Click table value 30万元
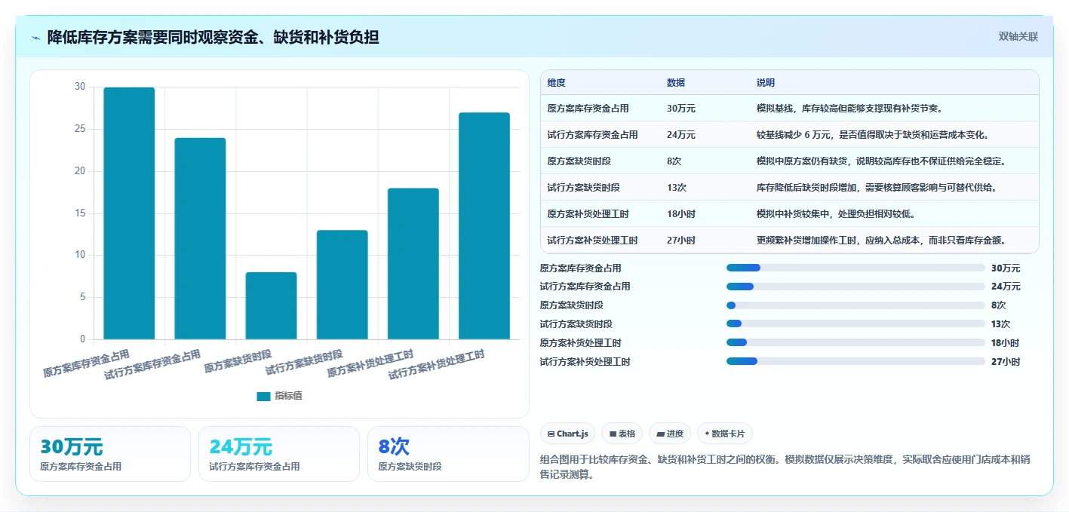Screen dimensions: 1069x512 click(681, 109)
